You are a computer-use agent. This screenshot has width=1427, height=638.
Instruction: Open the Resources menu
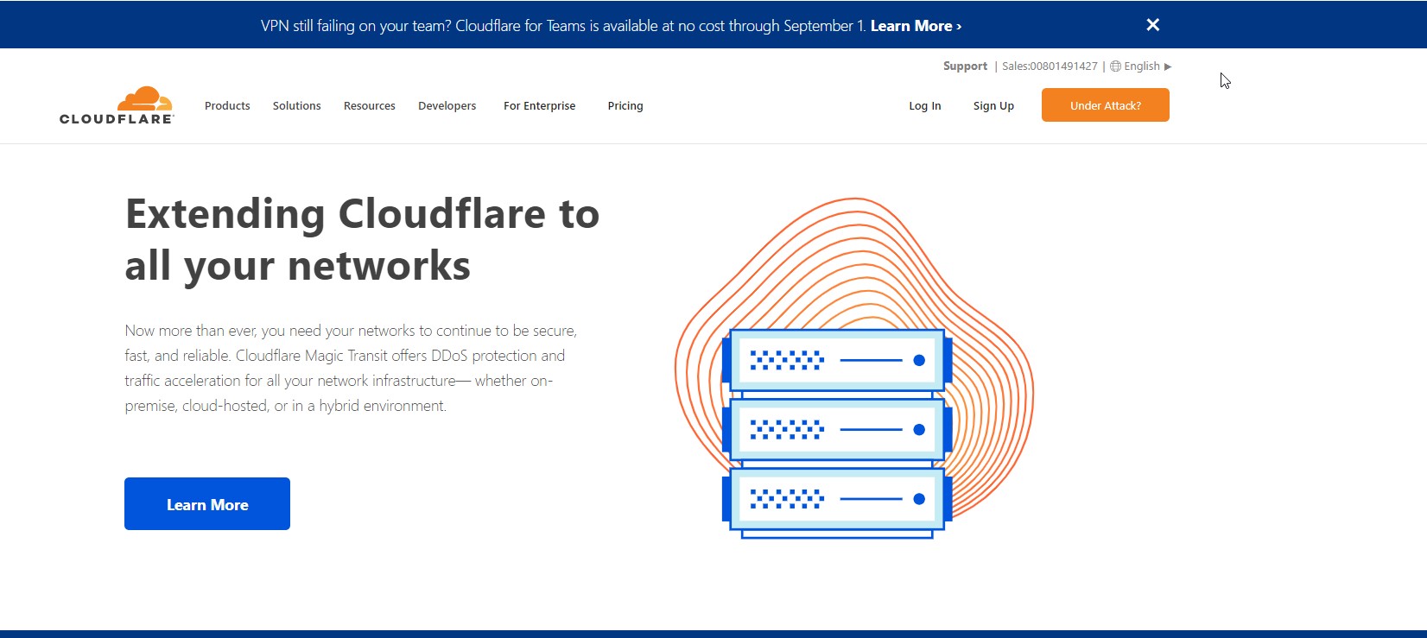[x=369, y=105]
